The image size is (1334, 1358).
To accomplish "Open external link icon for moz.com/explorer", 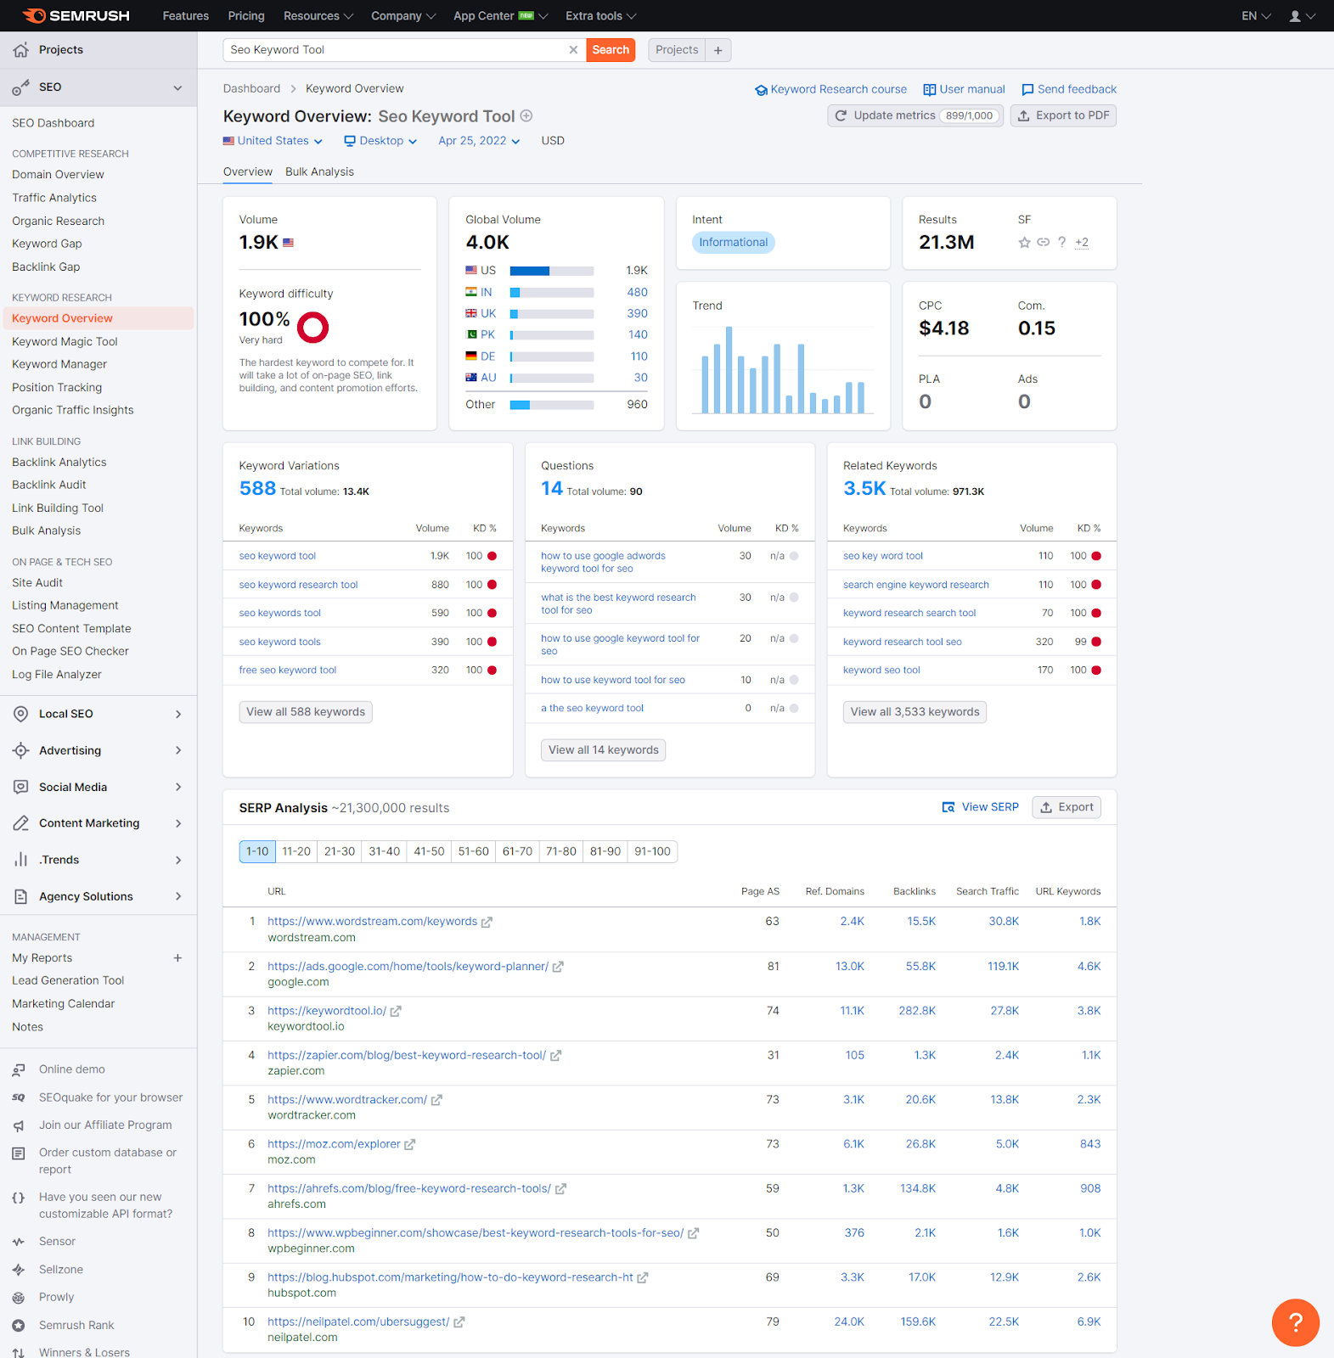I will pos(409,1144).
